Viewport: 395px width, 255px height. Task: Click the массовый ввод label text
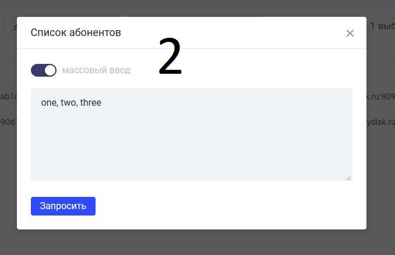point(96,70)
